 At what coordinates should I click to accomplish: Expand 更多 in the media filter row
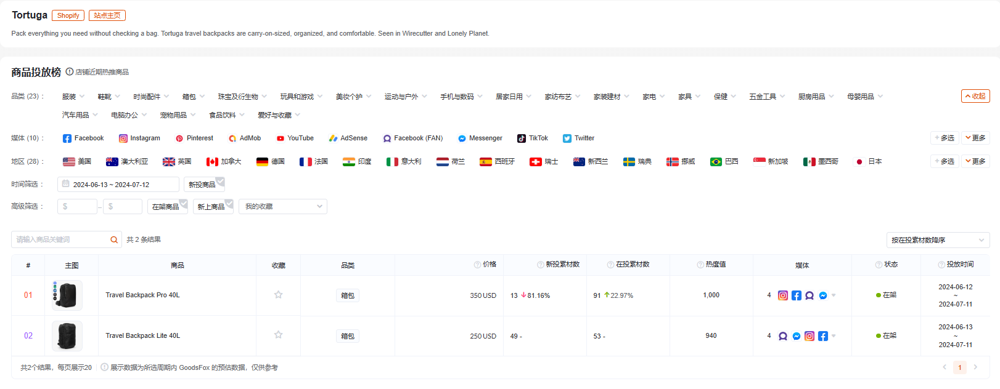point(975,138)
